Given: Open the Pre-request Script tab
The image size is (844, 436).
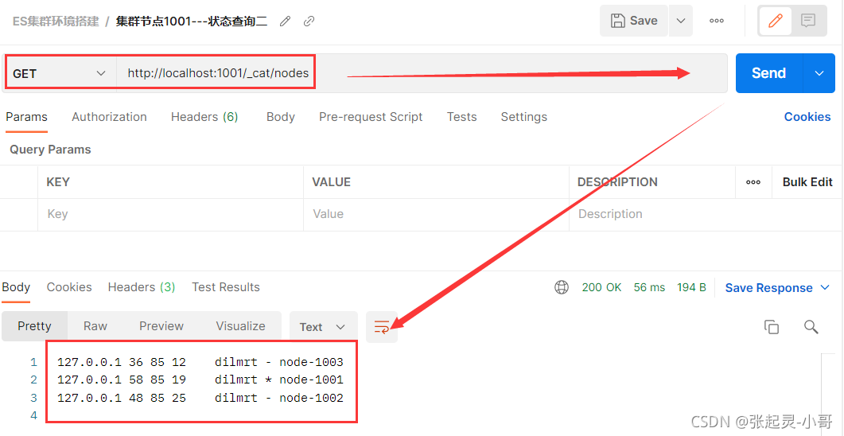Looking at the screenshot, I should (371, 117).
